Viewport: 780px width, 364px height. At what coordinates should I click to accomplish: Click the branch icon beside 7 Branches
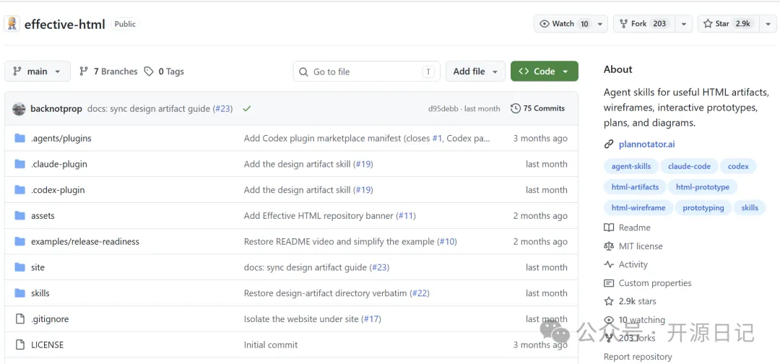84,71
